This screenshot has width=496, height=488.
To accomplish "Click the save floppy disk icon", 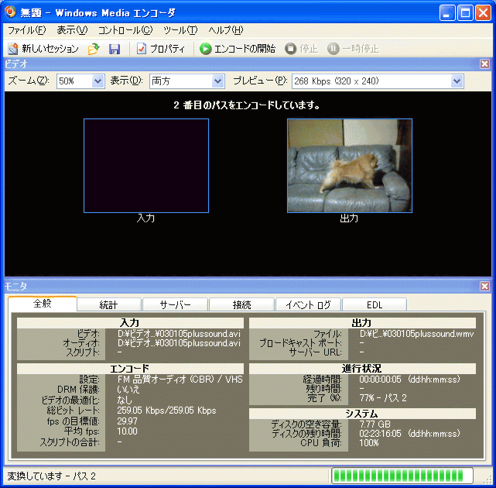I will [115, 49].
